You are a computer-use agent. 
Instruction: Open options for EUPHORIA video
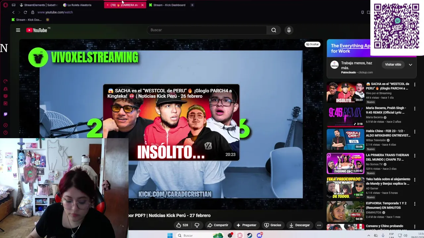point(414,204)
